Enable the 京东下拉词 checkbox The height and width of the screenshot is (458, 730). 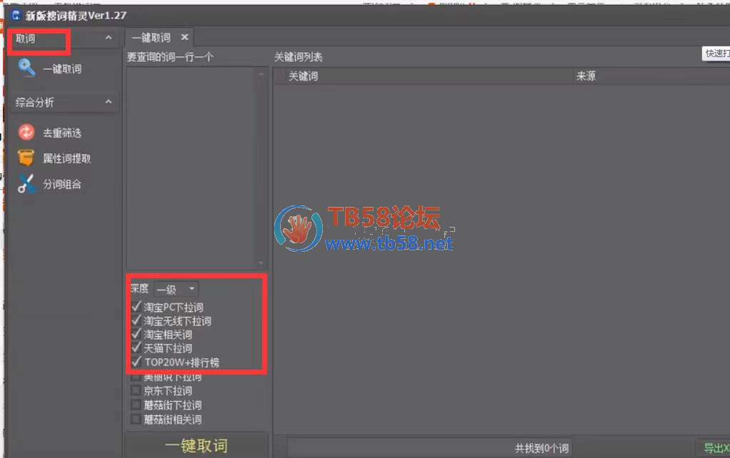pyautogui.click(x=136, y=391)
